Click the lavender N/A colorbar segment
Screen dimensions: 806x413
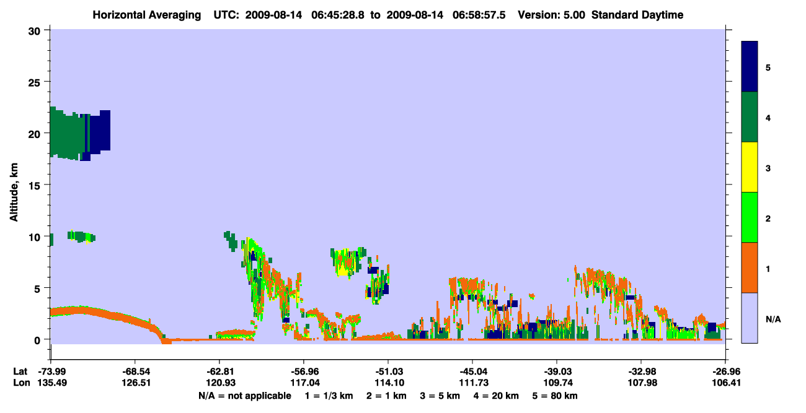(750, 318)
